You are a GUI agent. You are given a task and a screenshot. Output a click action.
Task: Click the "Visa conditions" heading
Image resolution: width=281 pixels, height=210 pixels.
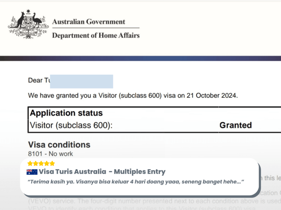coord(59,145)
